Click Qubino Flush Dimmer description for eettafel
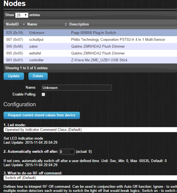 coord(98,53)
